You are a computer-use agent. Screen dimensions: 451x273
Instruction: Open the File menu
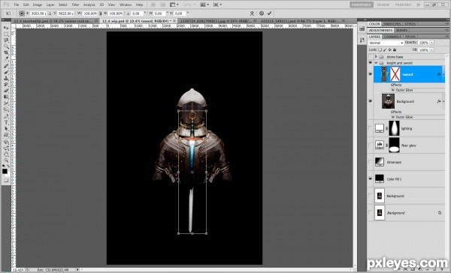(x=17, y=4)
